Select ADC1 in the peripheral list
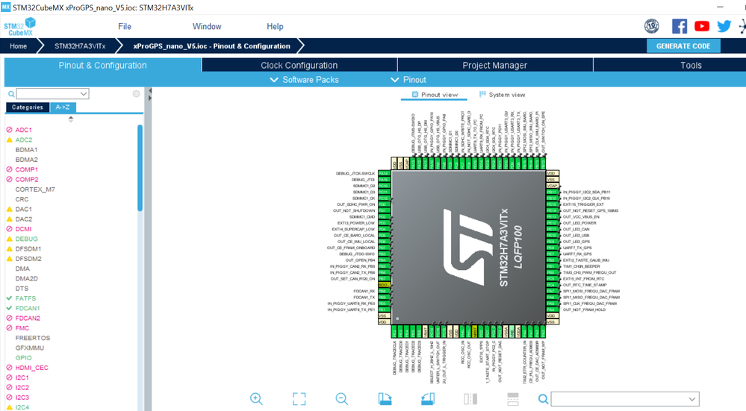This screenshot has height=411, width=746. pyautogui.click(x=23, y=130)
